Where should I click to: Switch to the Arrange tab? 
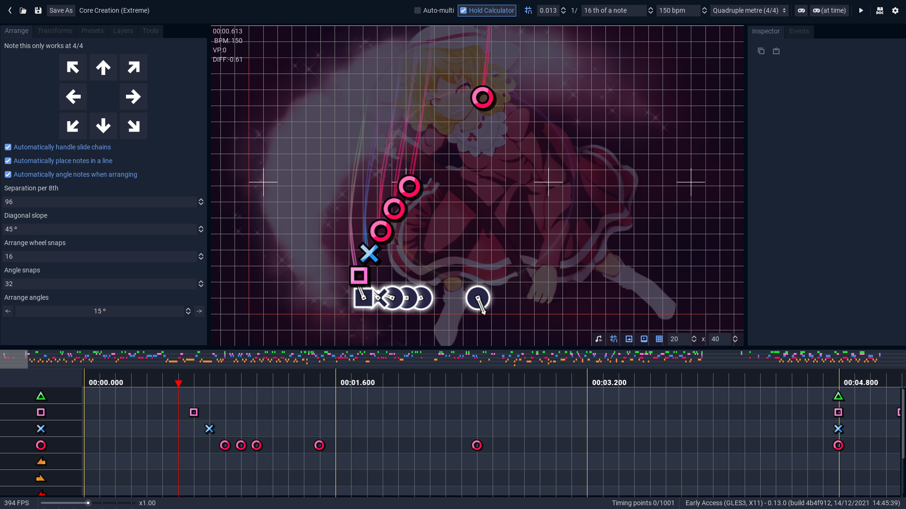[x=17, y=31]
